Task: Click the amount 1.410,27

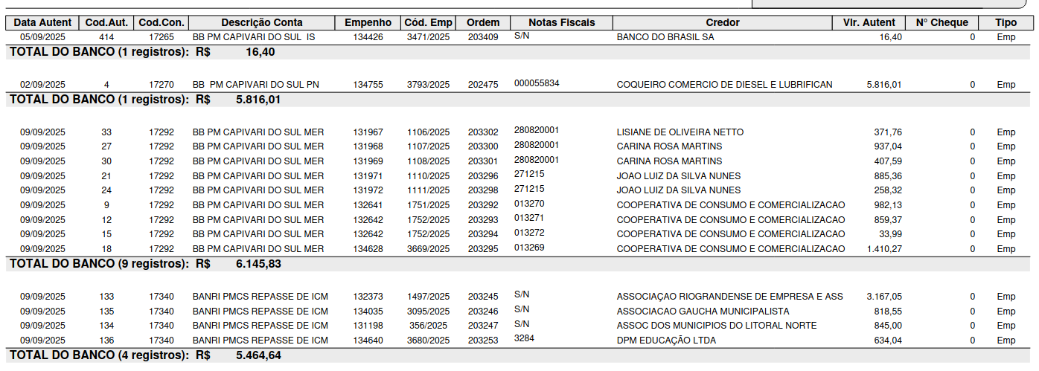Action: 884,249
